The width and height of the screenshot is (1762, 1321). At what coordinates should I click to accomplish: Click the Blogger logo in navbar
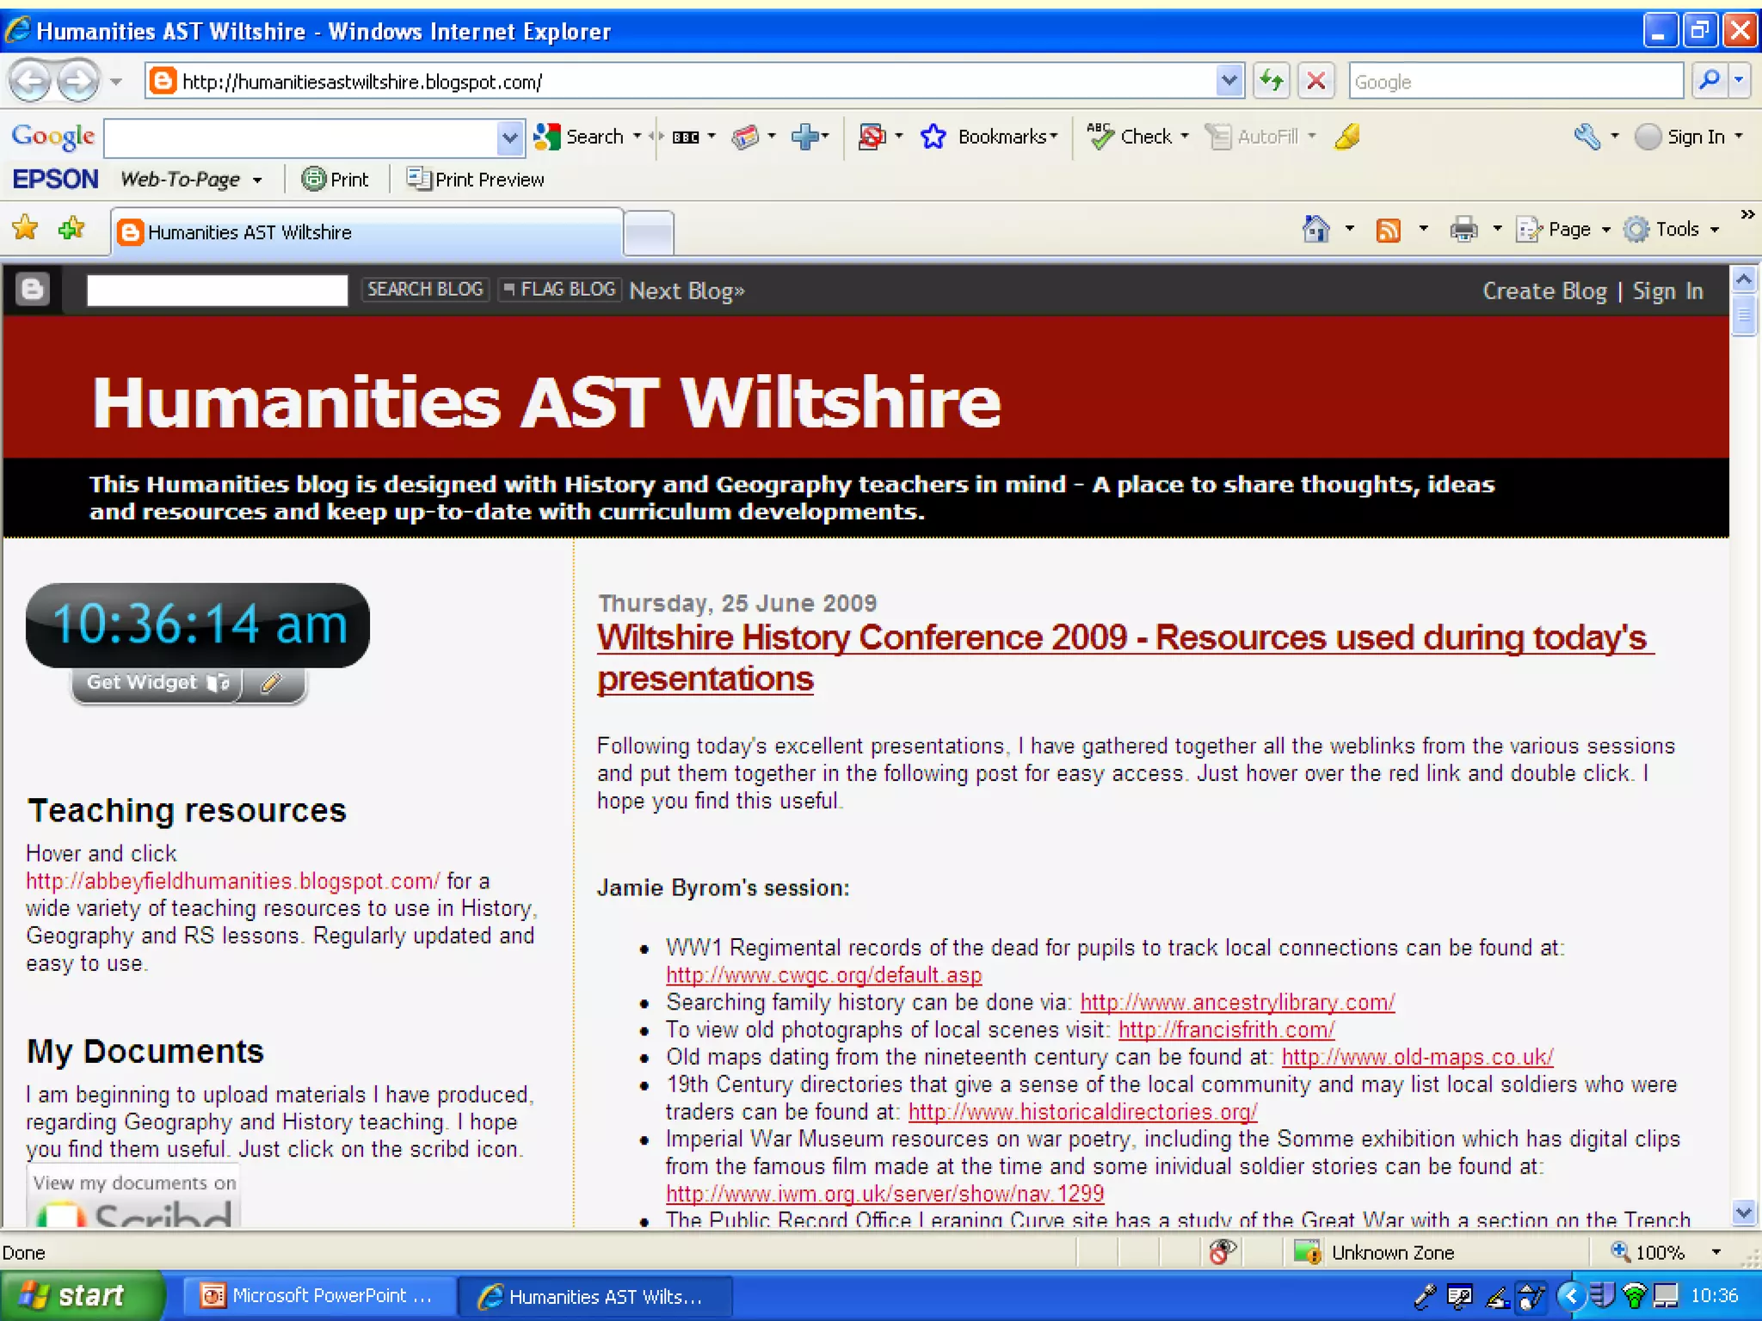(33, 290)
